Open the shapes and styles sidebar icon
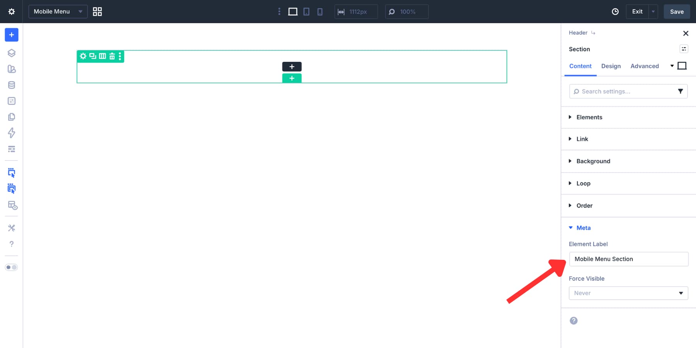The height and width of the screenshot is (348, 696). pyautogui.click(x=12, y=69)
